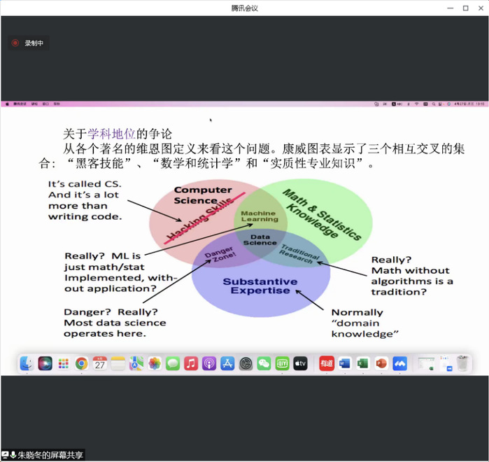Viewport: 489px width, 462px height.
Task: Launch WeChat from the dock
Action: point(264,363)
